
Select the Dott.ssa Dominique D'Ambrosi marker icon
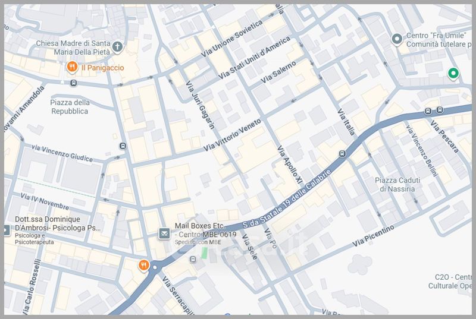(5, 231)
